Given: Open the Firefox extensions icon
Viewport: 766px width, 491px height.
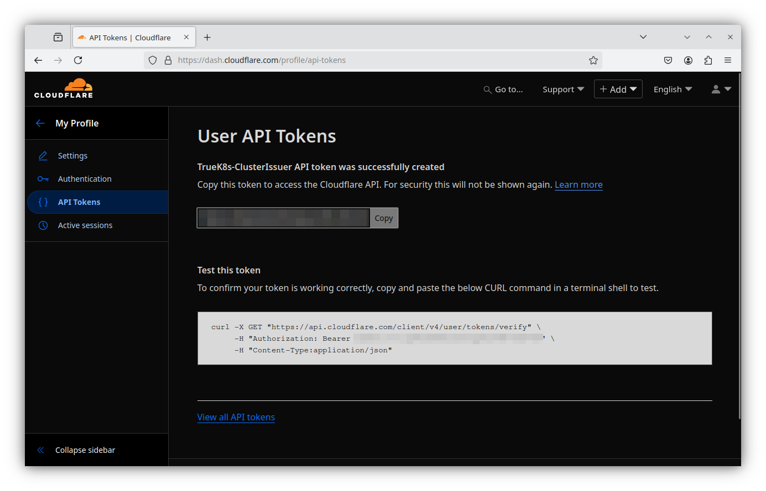Looking at the screenshot, I should 708,60.
